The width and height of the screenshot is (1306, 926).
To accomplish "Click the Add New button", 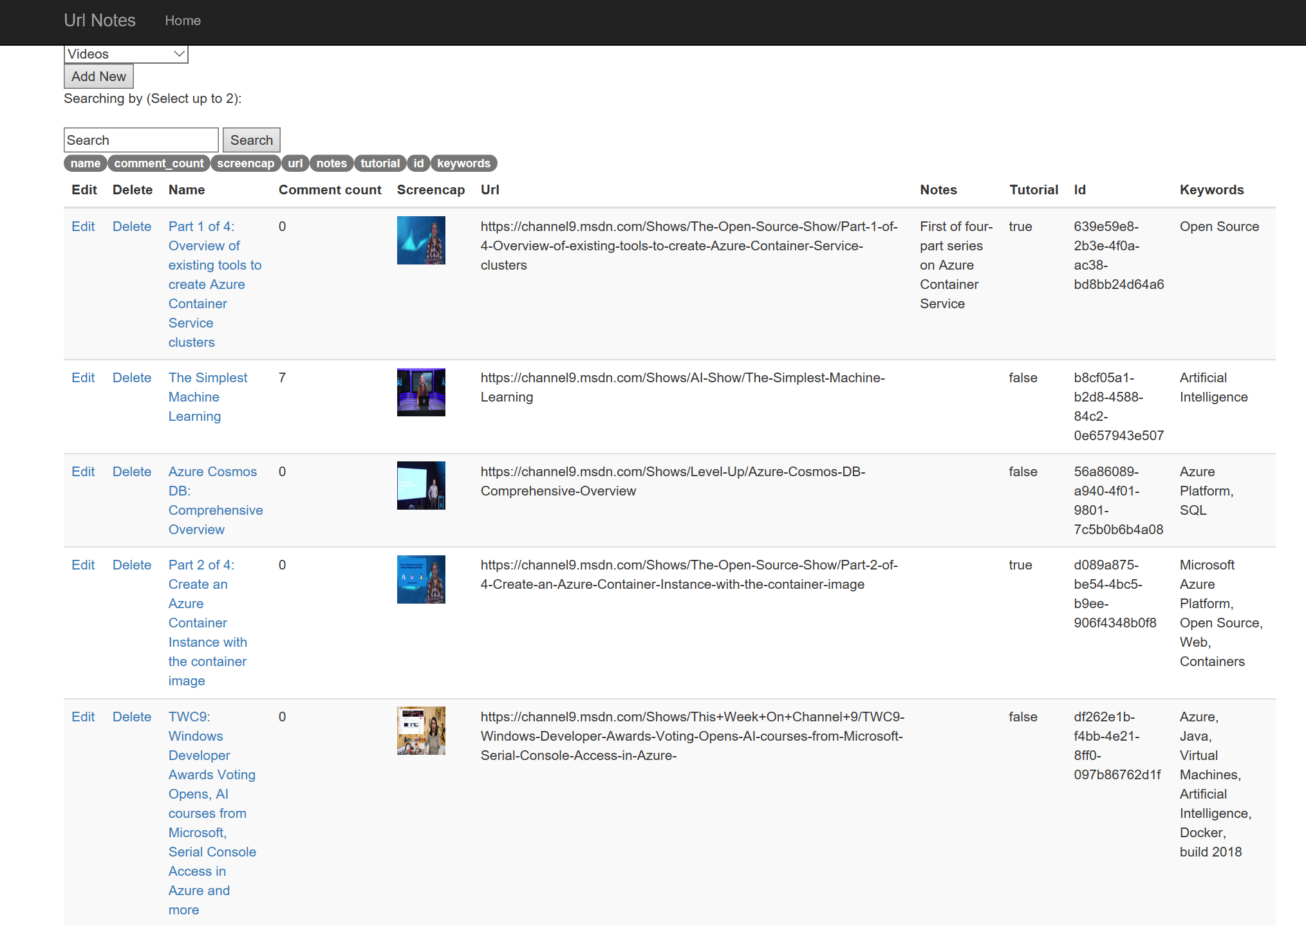I will [x=98, y=77].
